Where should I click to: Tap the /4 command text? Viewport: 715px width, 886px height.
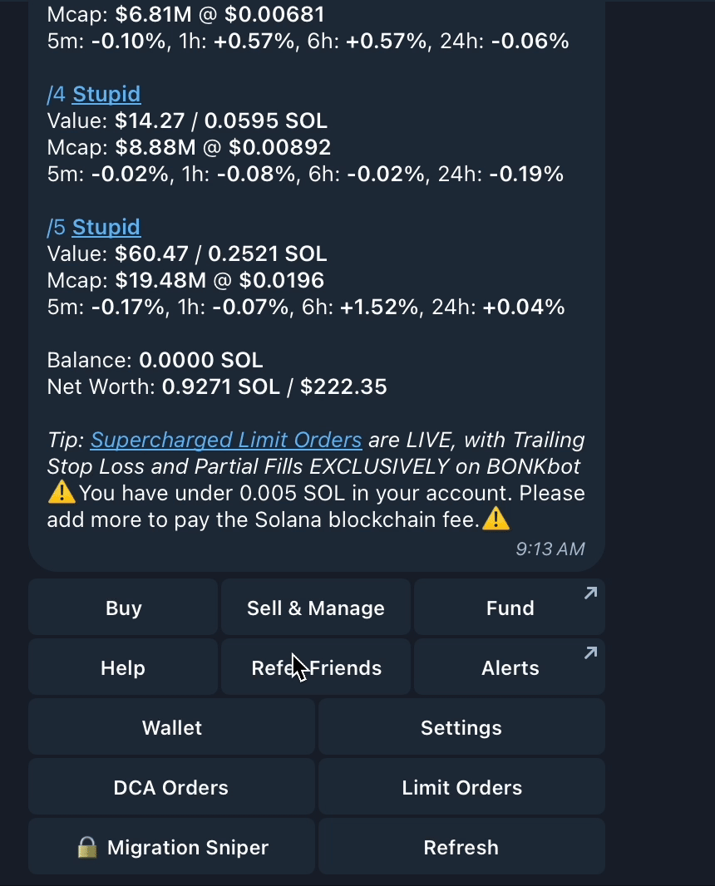[x=57, y=94]
